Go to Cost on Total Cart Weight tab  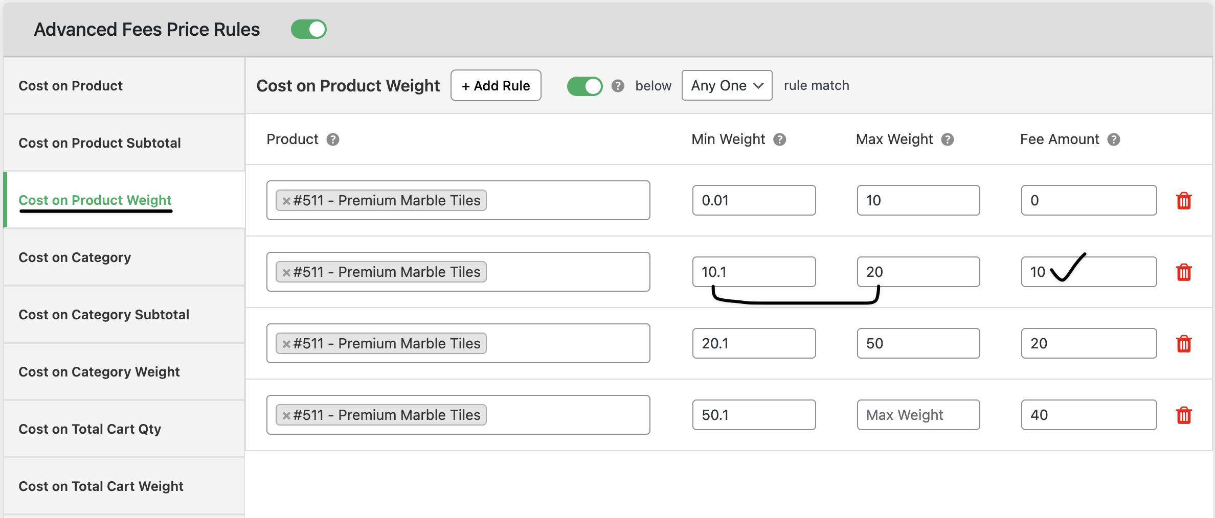(101, 486)
